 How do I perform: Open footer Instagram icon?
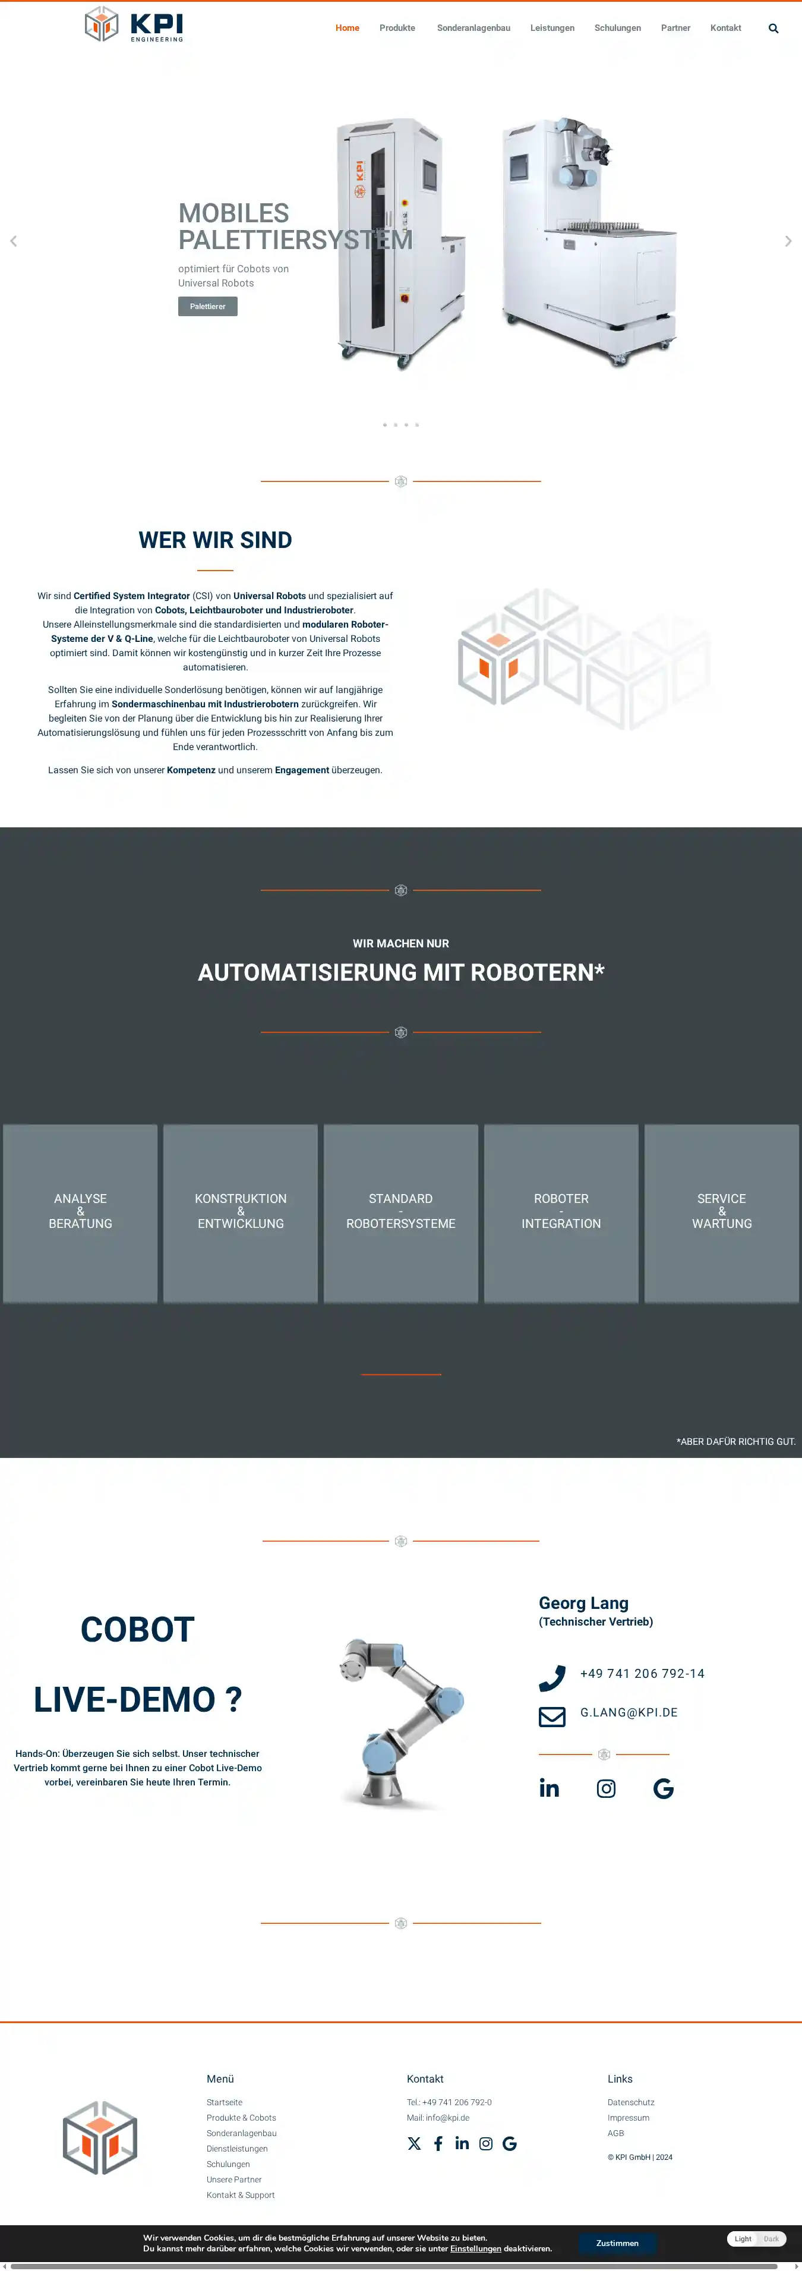(485, 2143)
